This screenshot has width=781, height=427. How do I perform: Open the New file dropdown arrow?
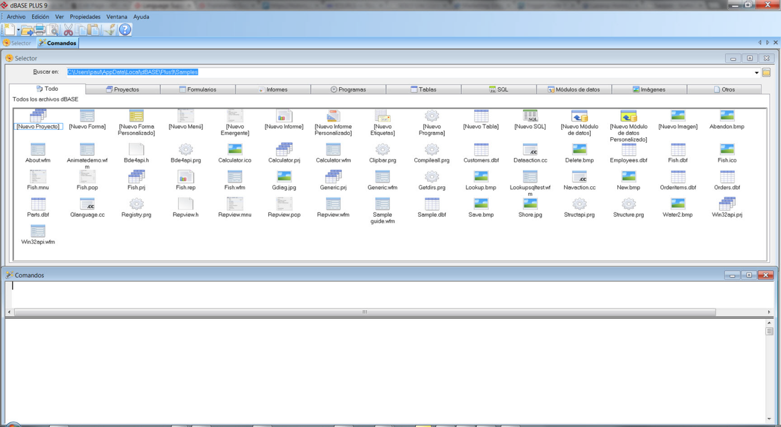tap(18, 30)
